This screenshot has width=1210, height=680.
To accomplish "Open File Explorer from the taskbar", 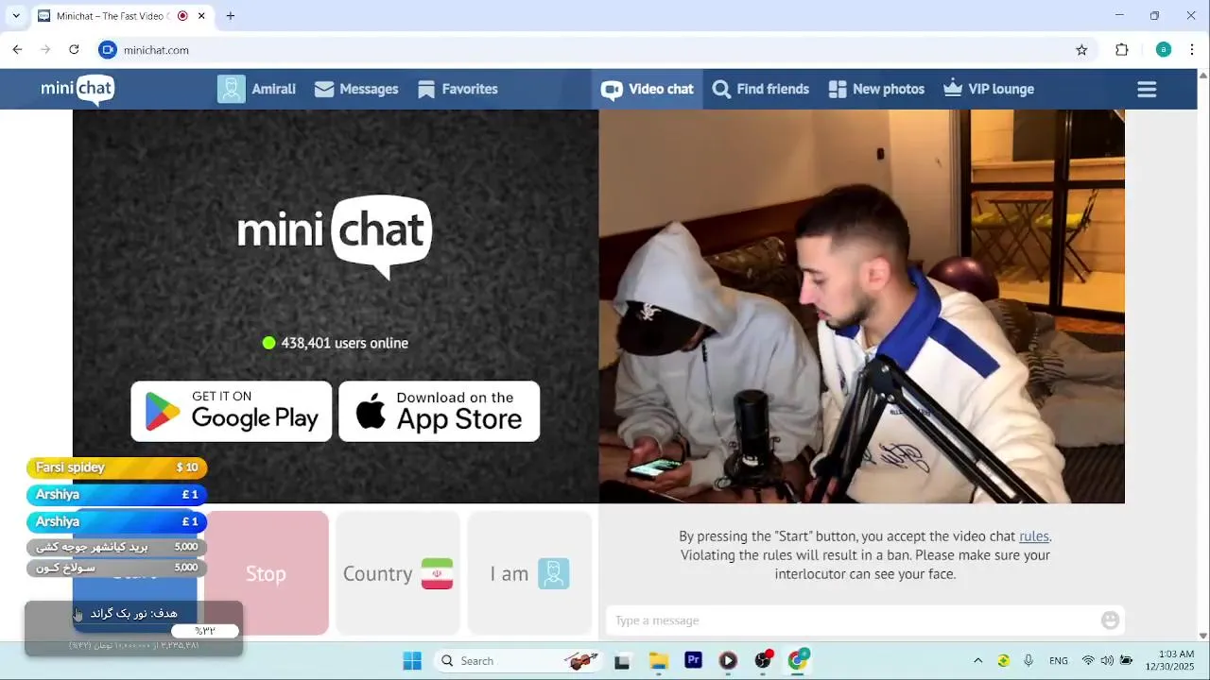I will coord(658,661).
